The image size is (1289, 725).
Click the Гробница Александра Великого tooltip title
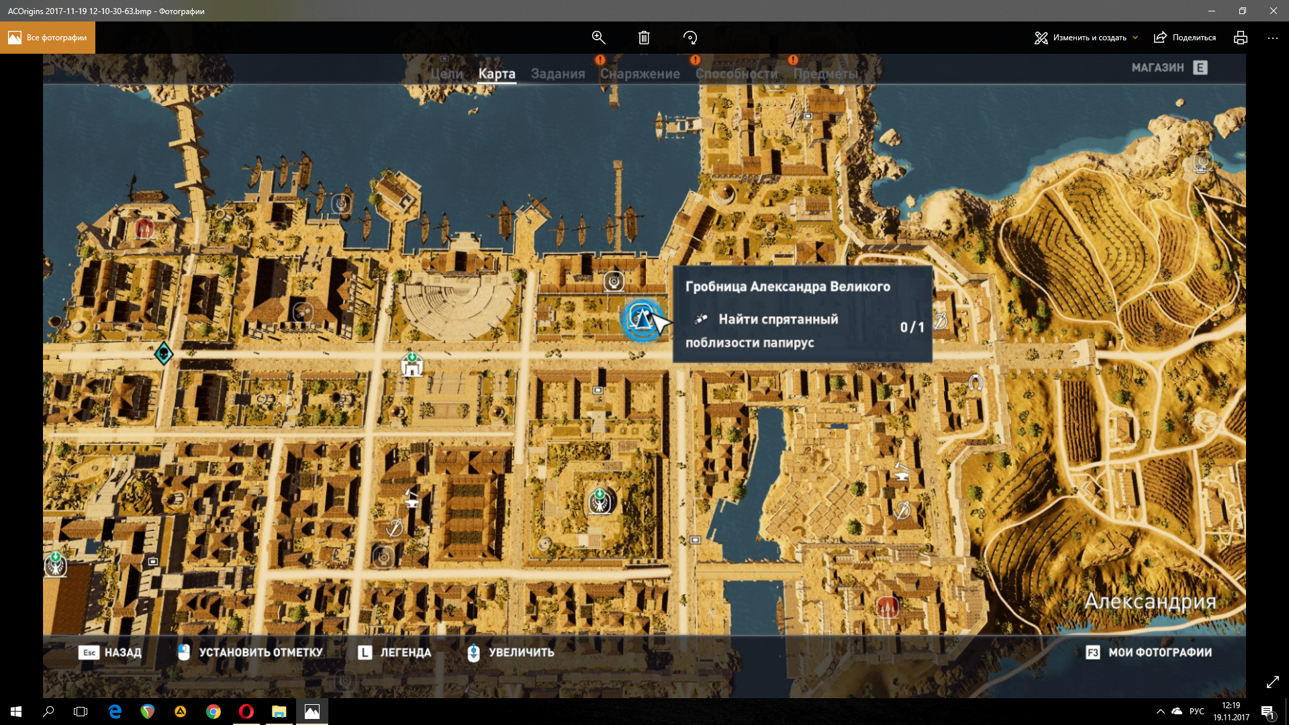click(x=787, y=287)
